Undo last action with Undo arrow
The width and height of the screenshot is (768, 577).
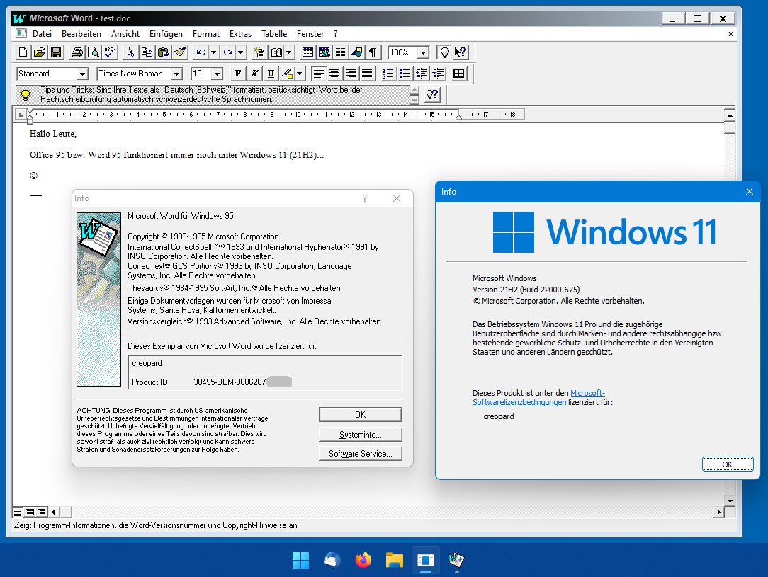(x=201, y=52)
